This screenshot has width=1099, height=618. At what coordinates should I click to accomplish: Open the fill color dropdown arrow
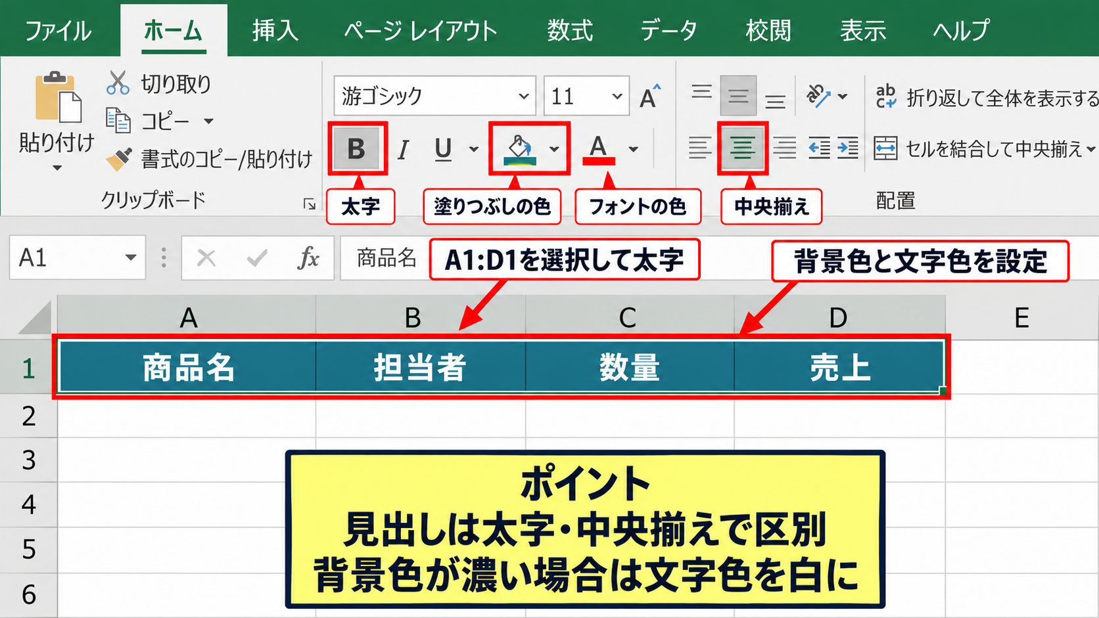click(554, 149)
